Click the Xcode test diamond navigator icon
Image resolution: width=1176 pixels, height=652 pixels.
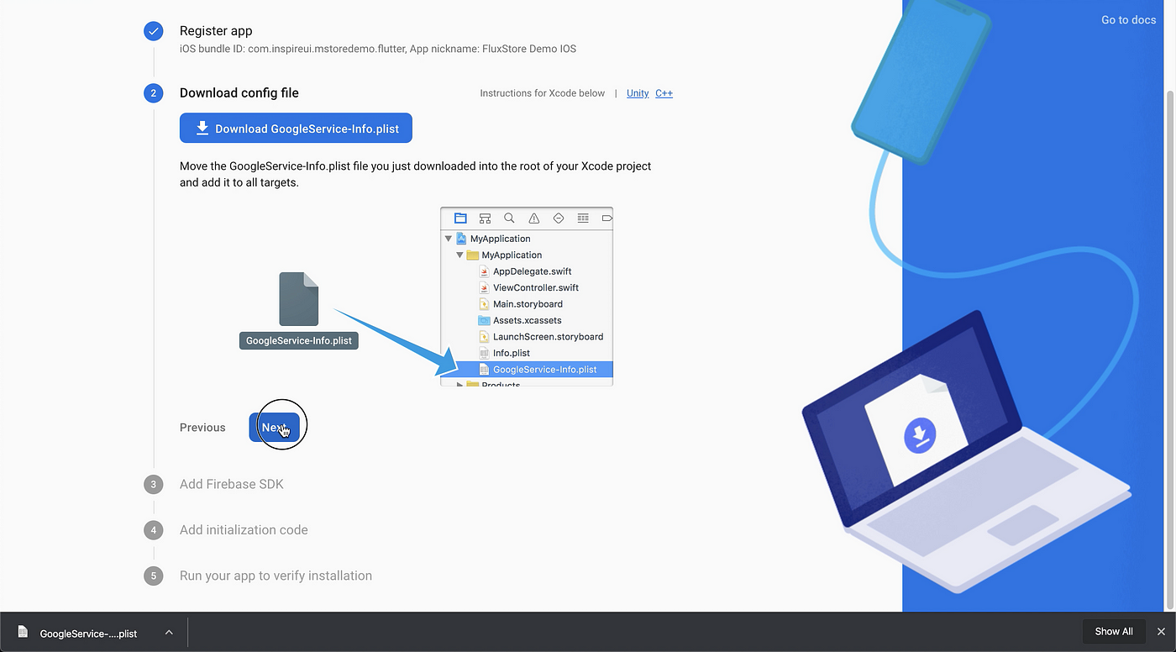click(x=559, y=218)
